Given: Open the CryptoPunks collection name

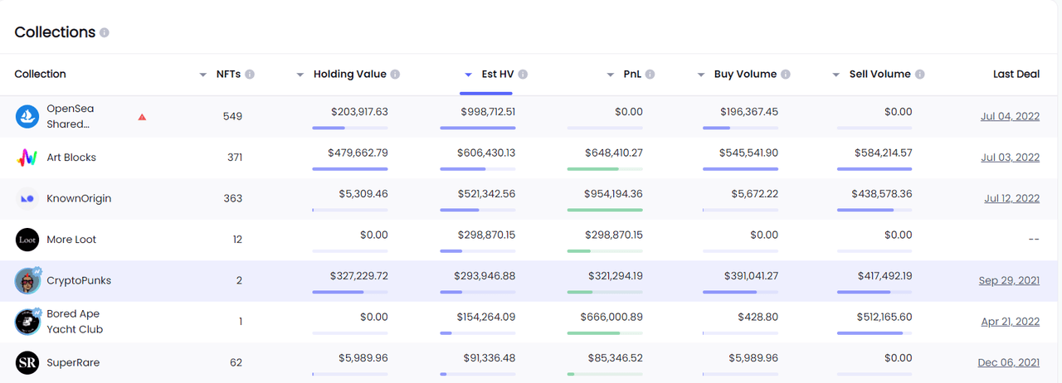Looking at the screenshot, I should [79, 280].
